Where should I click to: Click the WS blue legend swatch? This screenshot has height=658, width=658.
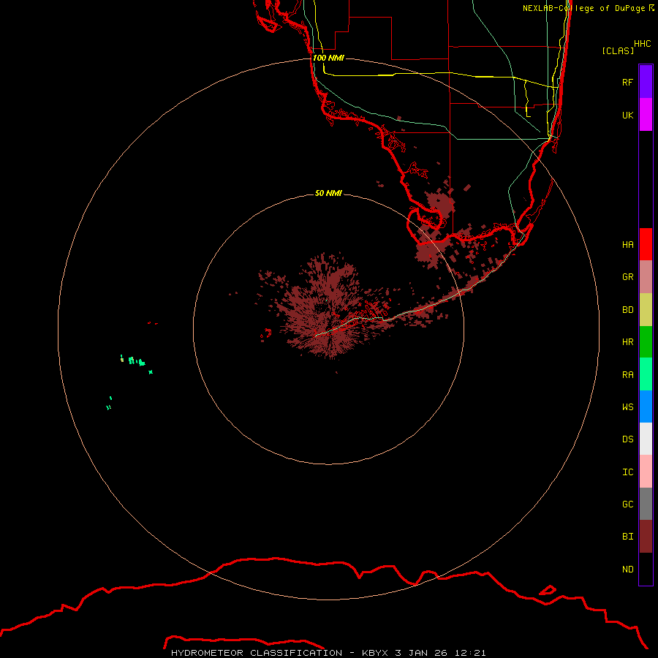coord(646,406)
